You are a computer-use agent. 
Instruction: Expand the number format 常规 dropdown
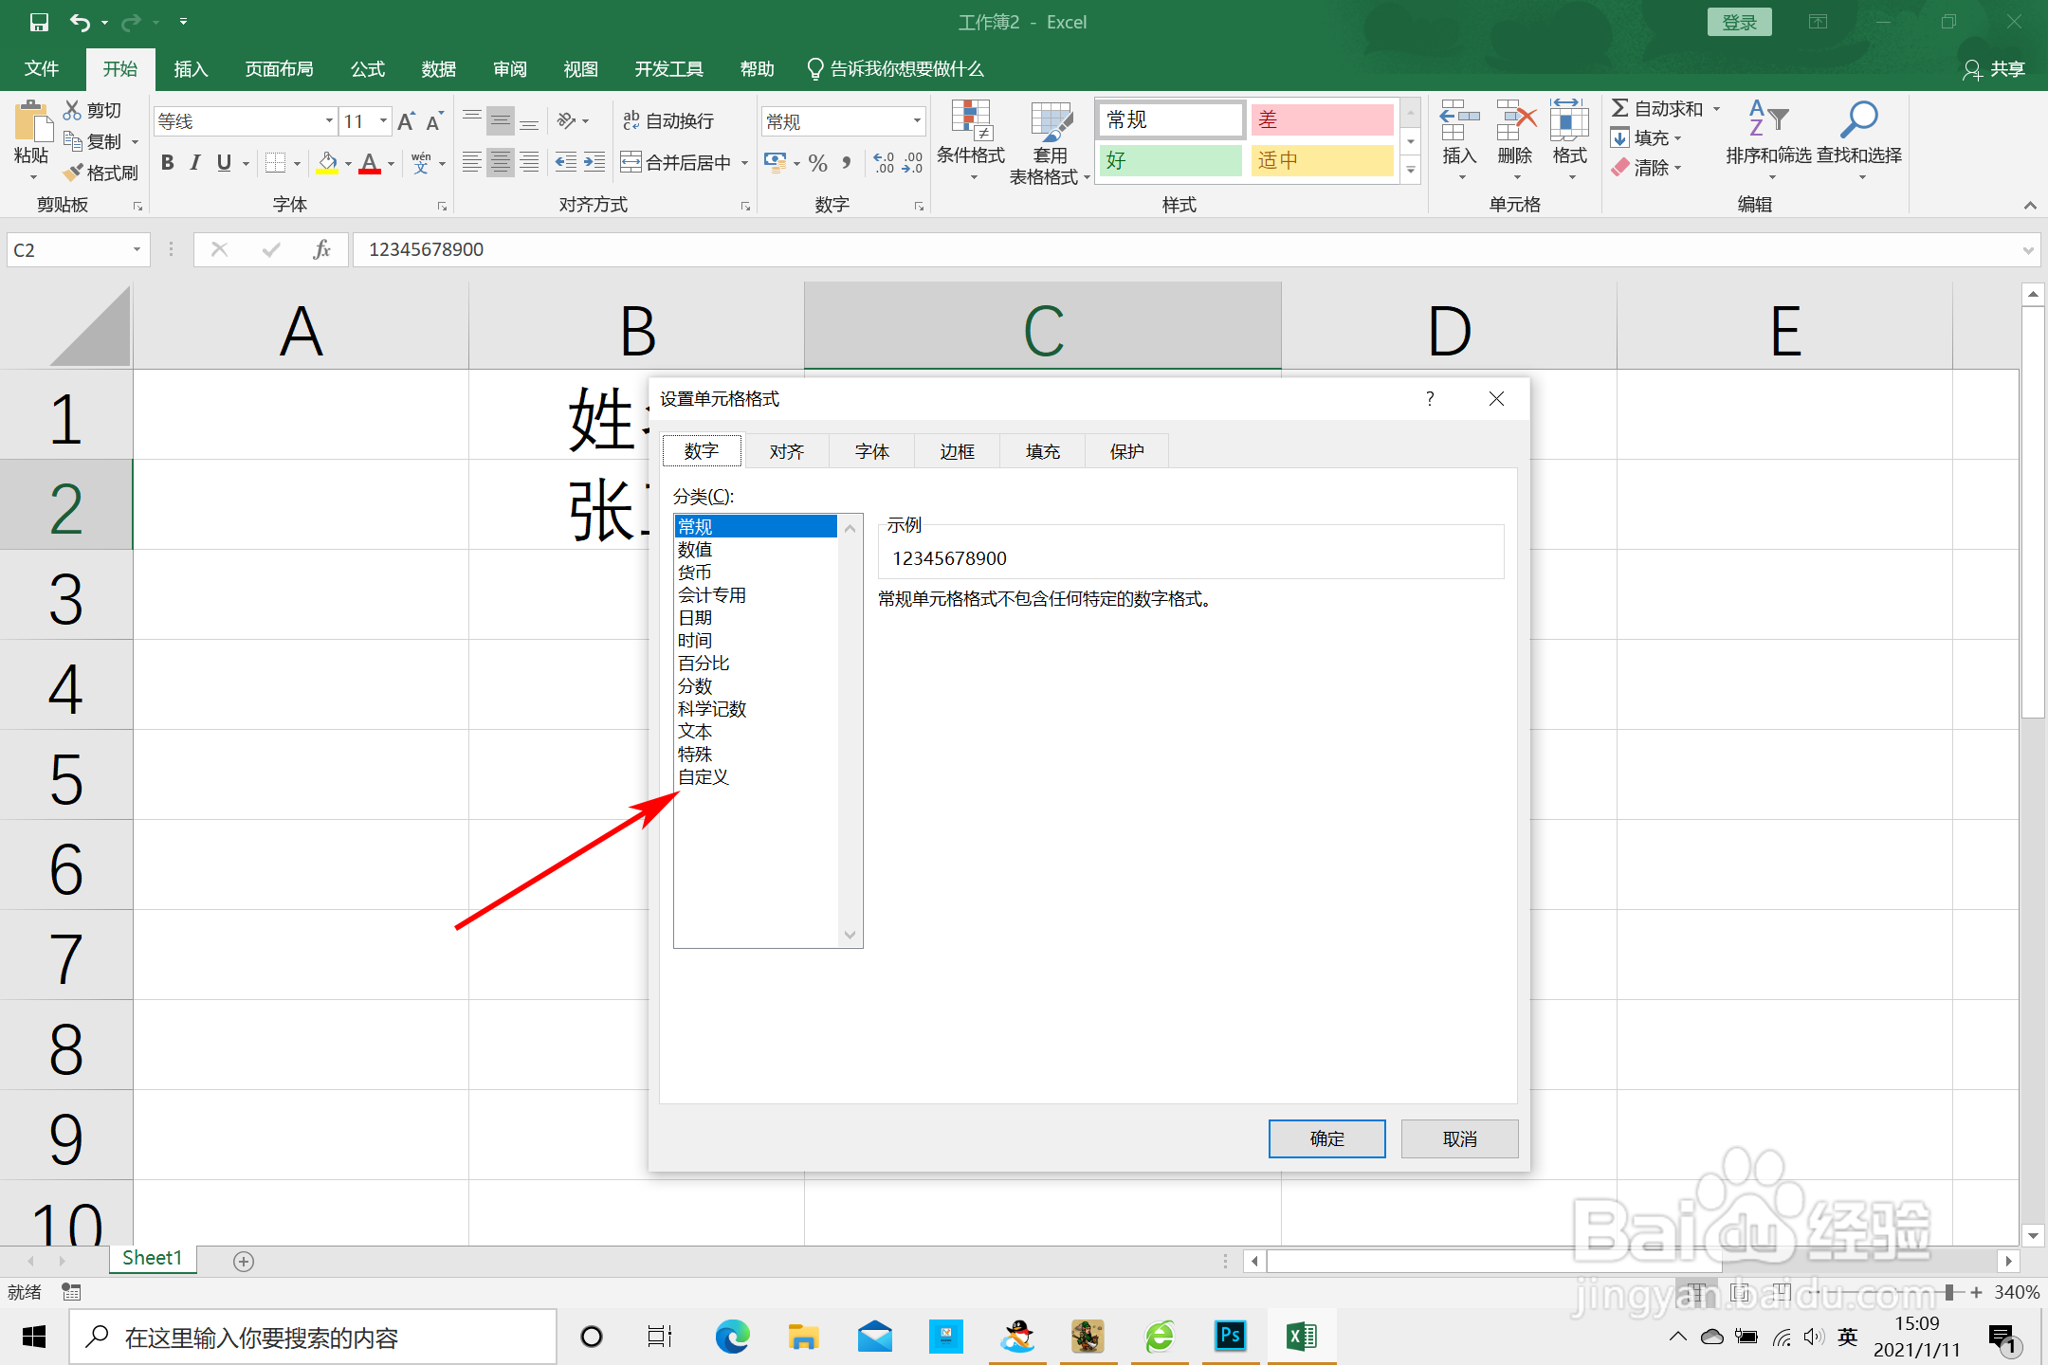coord(917,121)
